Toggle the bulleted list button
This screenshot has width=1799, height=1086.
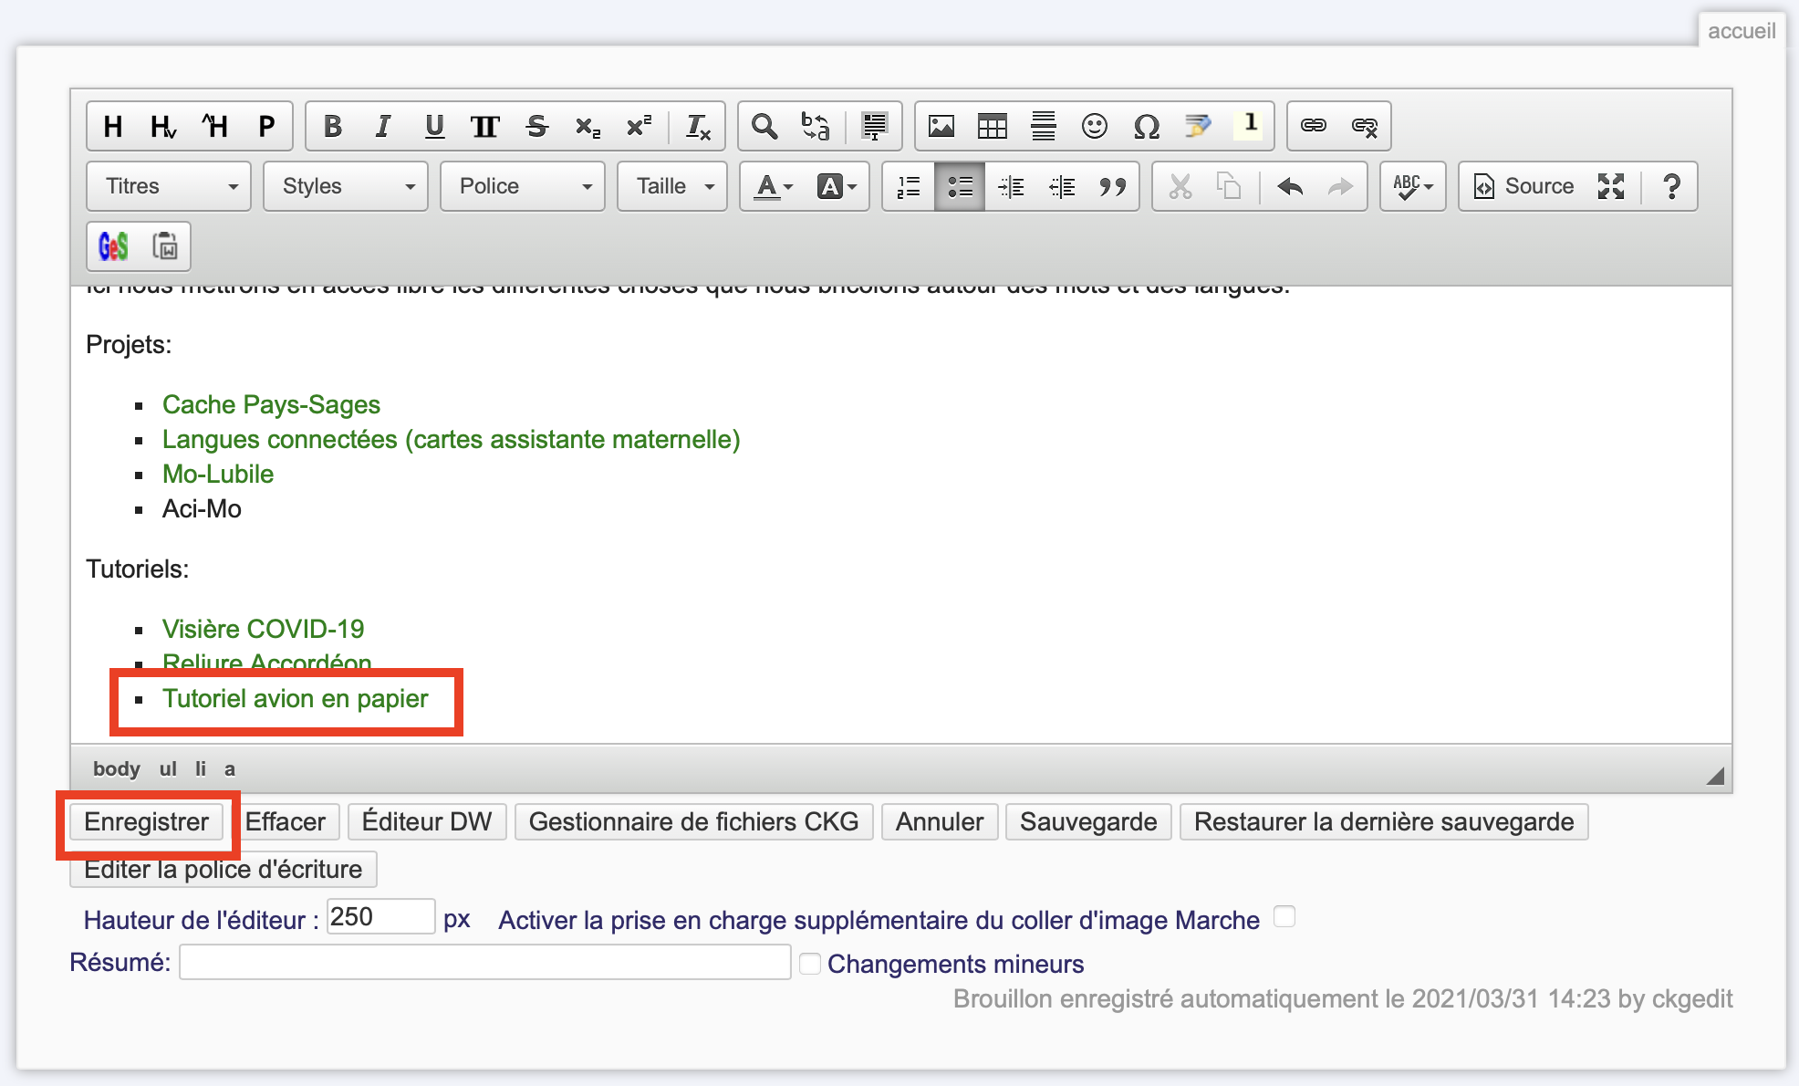(x=960, y=187)
